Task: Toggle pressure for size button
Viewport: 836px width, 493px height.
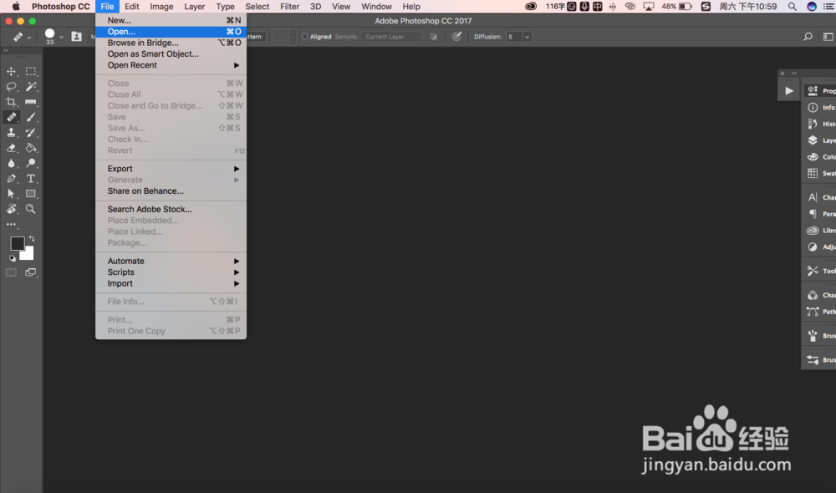Action: coord(457,37)
